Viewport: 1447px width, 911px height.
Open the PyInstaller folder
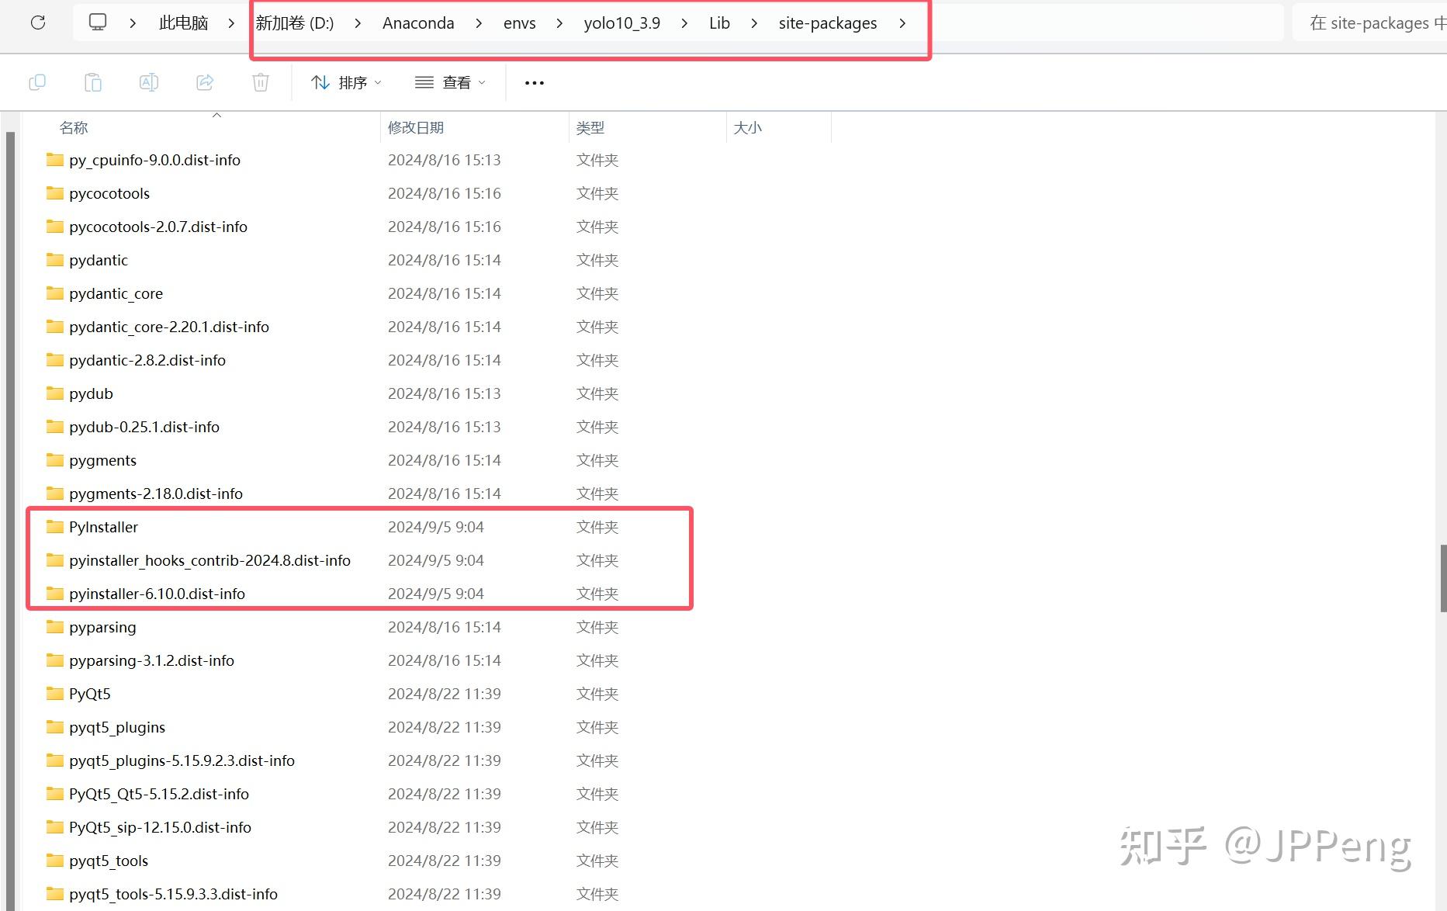[x=103, y=526]
